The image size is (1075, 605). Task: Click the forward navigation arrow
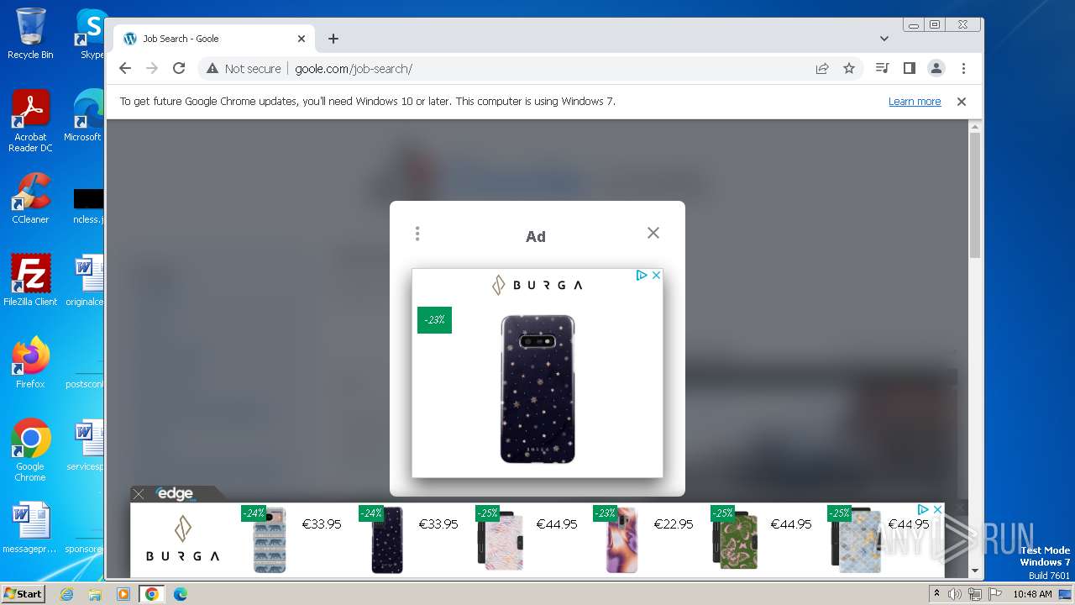point(152,69)
